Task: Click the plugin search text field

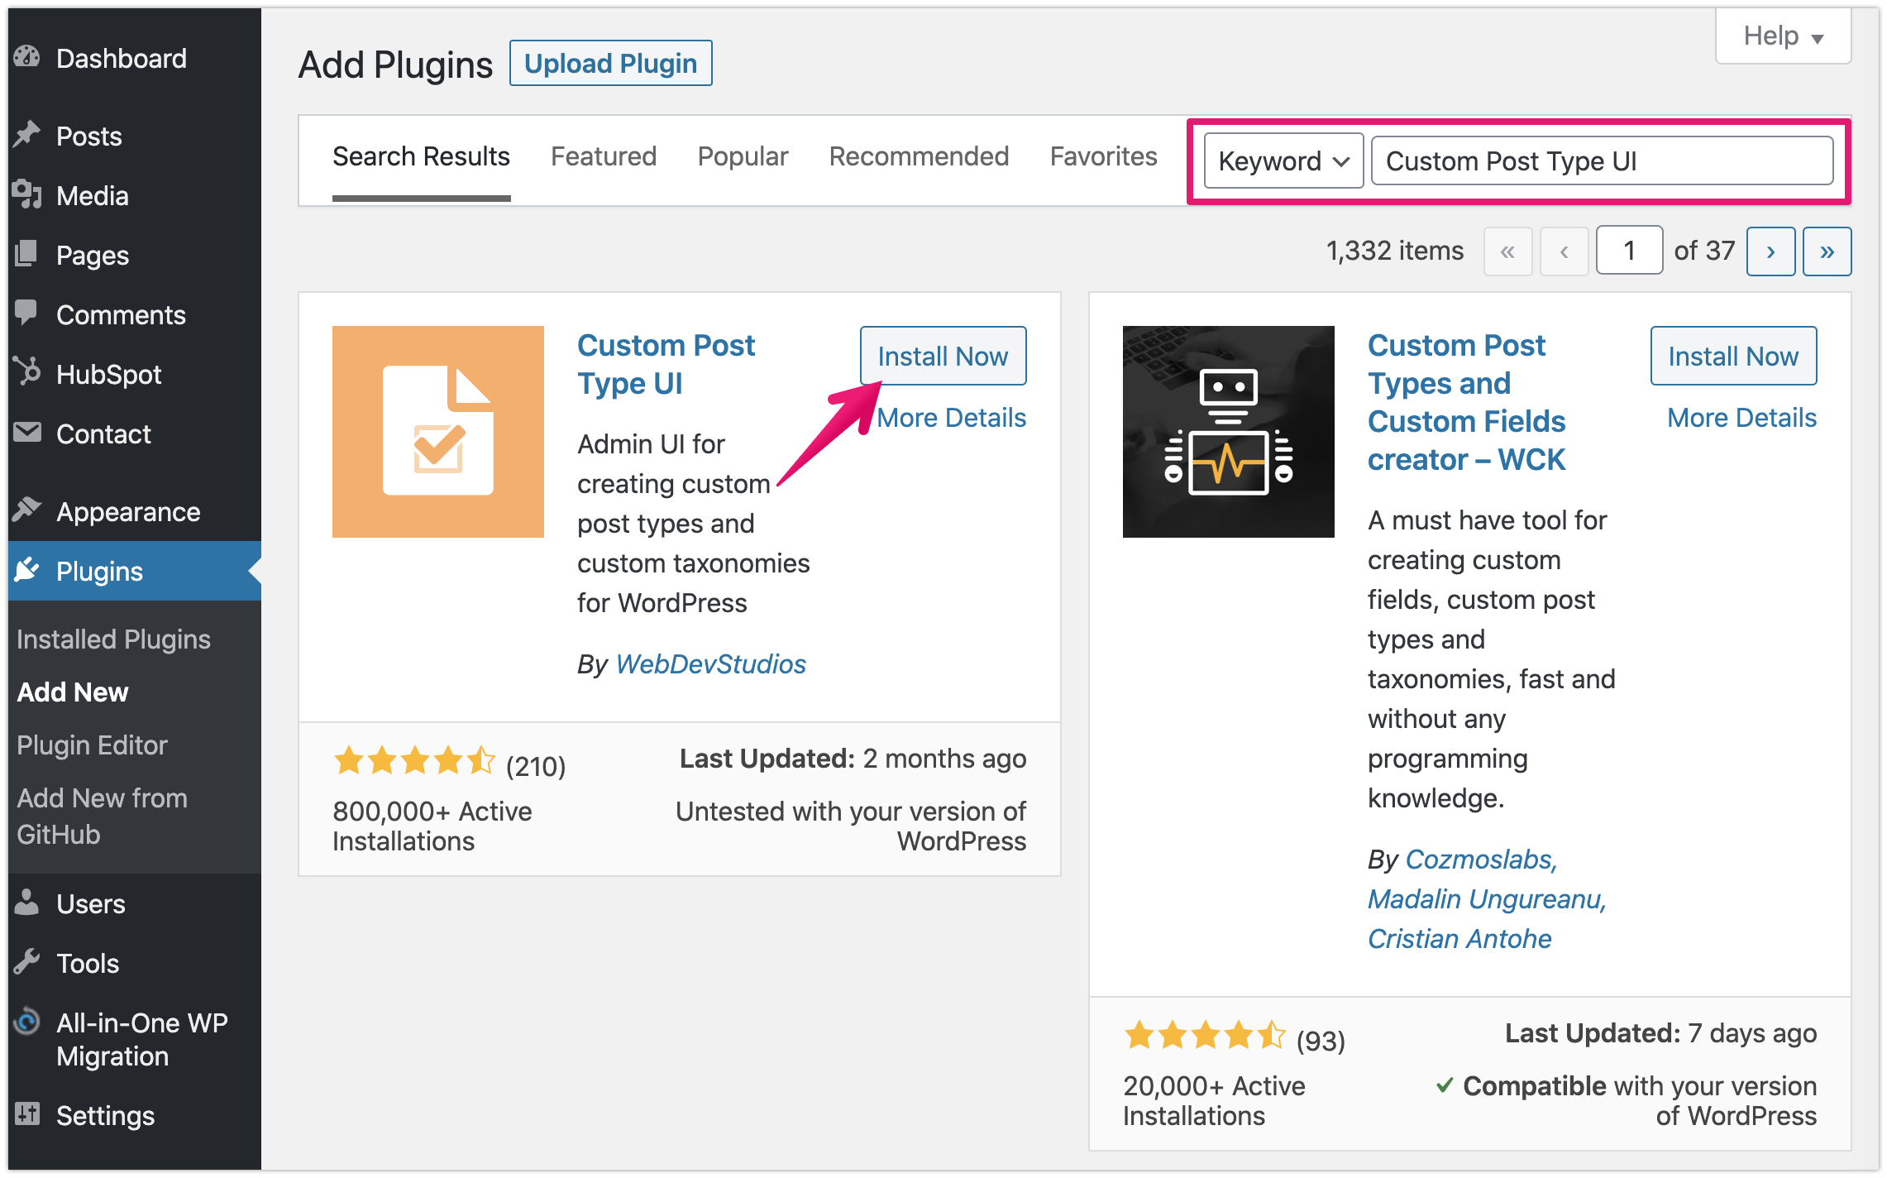Action: (1602, 160)
